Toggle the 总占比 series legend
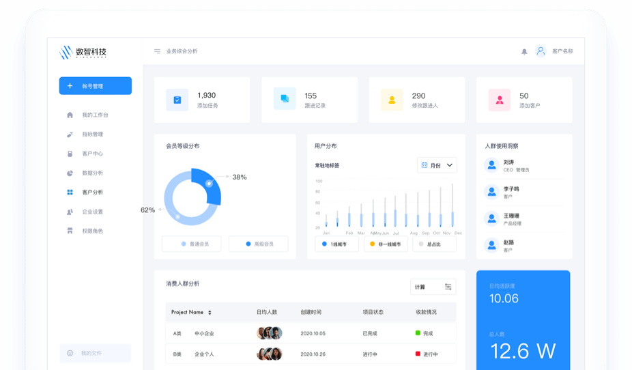This screenshot has width=632, height=370. click(x=435, y=244)
